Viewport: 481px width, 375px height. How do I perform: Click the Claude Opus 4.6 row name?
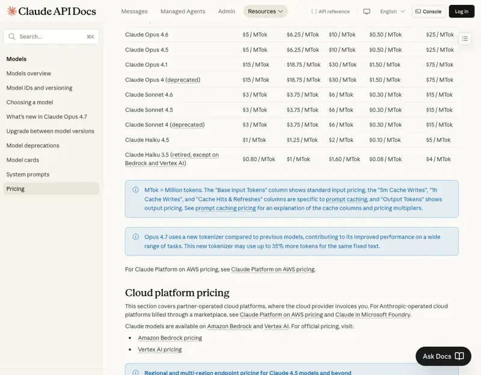point(147,35)
